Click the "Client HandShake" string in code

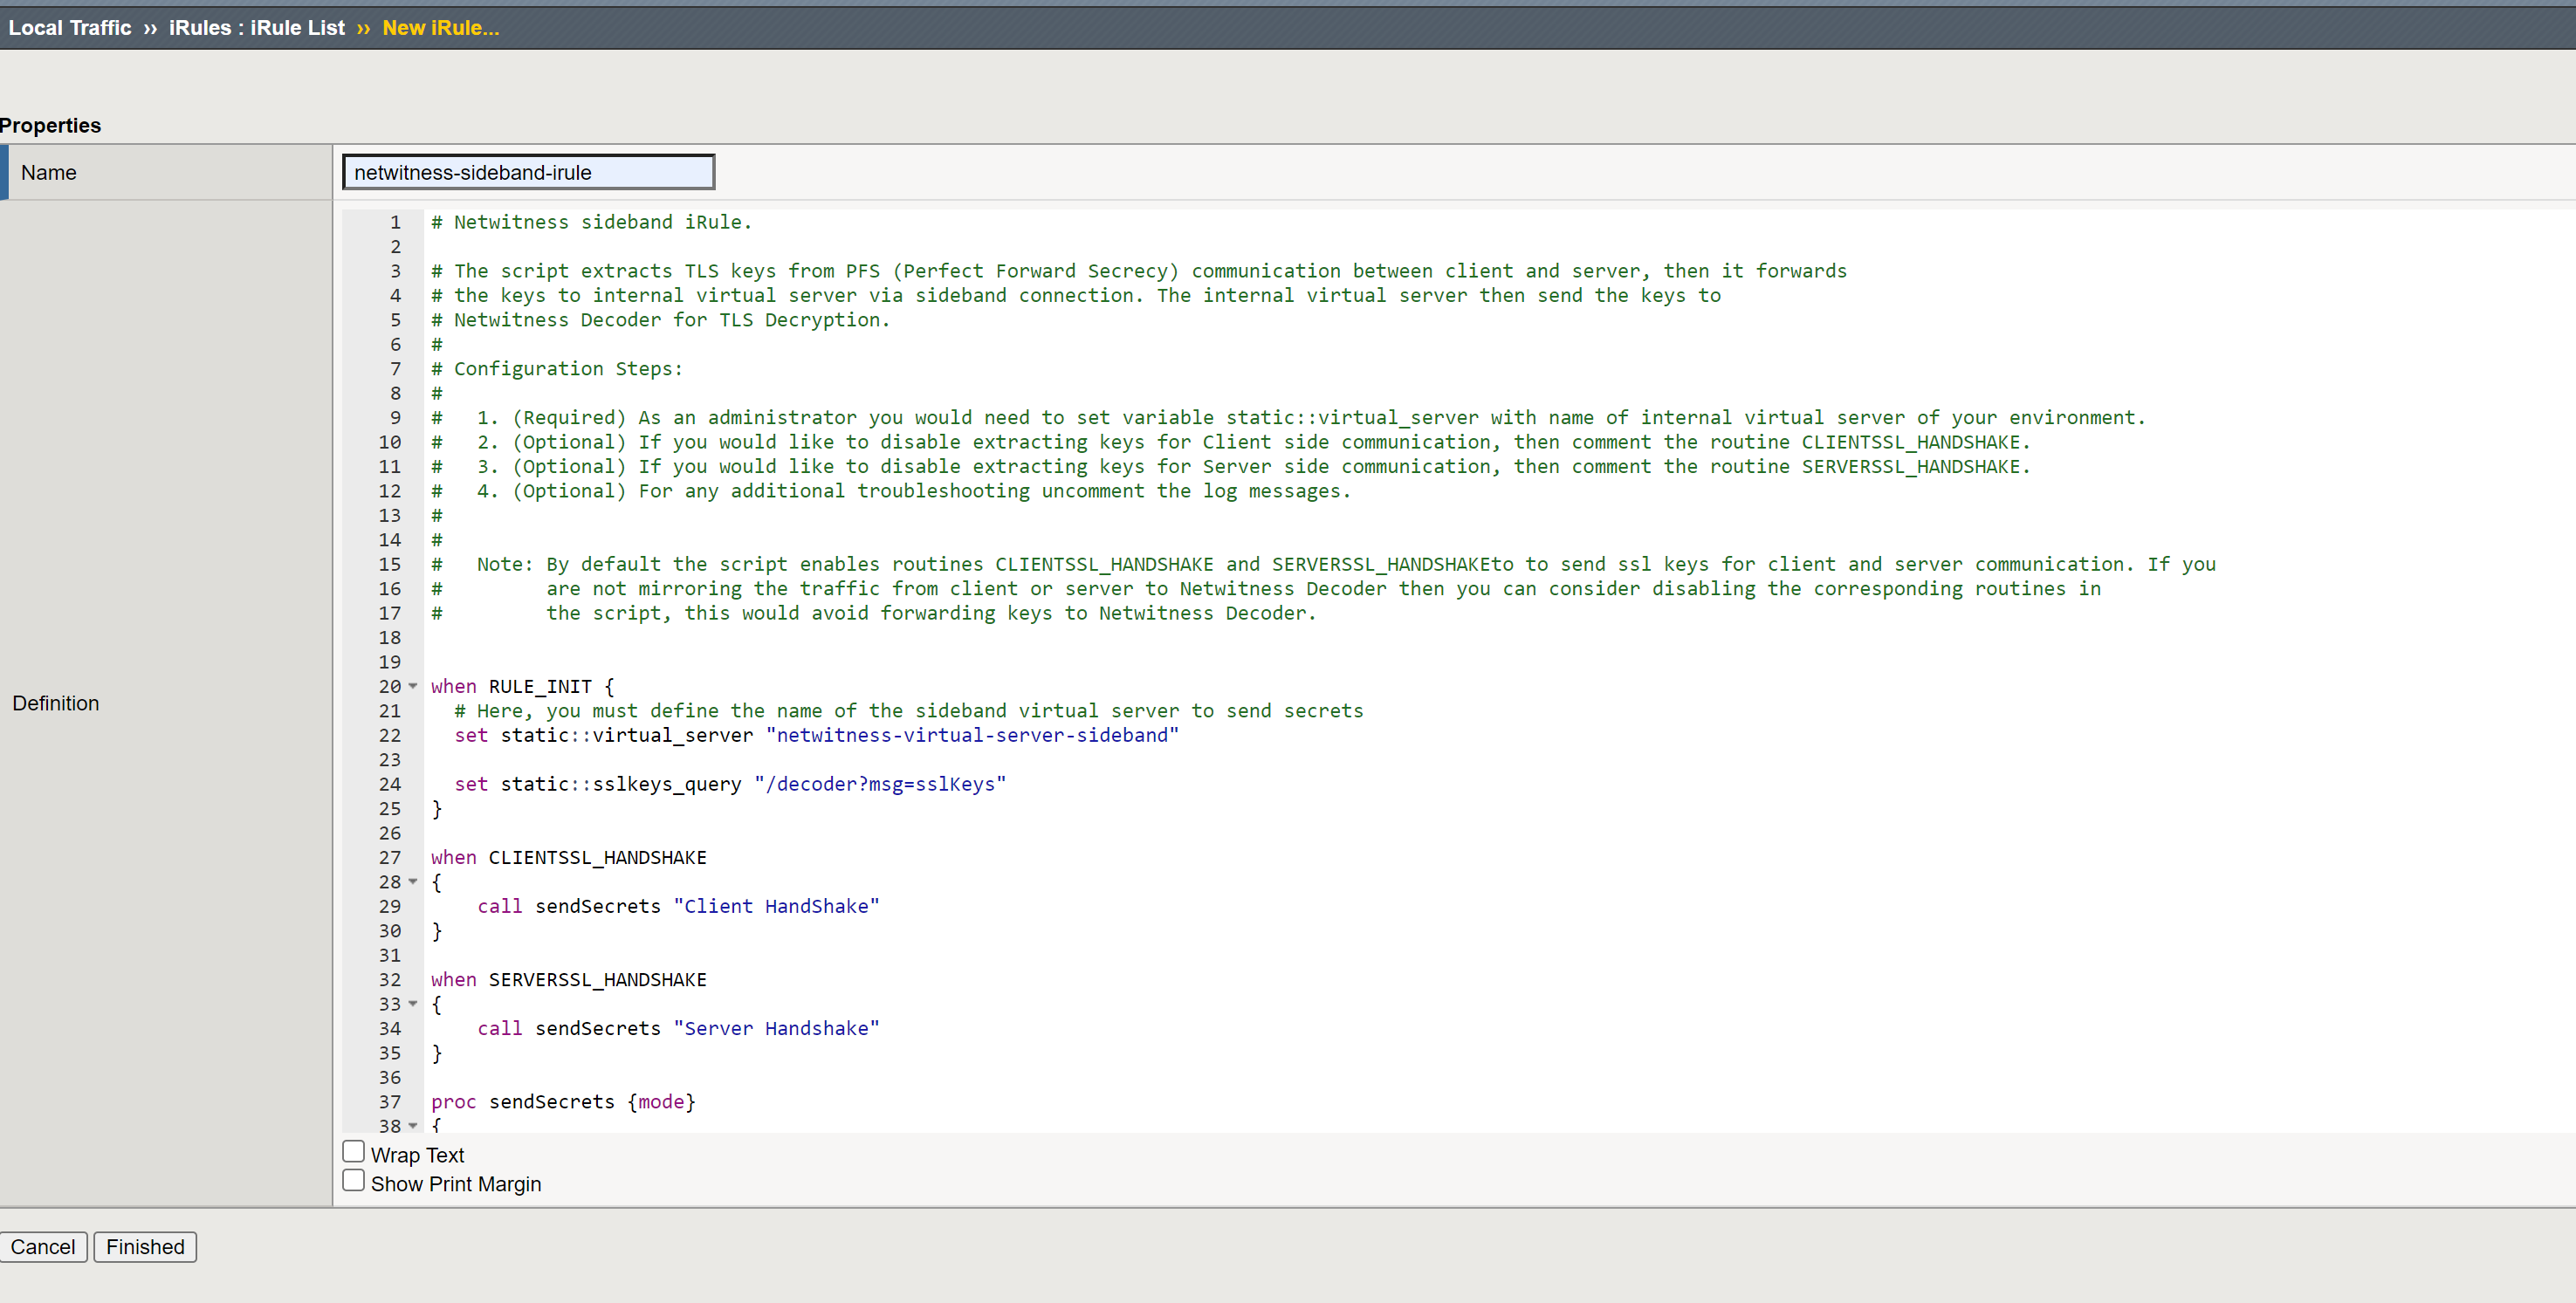776,906
